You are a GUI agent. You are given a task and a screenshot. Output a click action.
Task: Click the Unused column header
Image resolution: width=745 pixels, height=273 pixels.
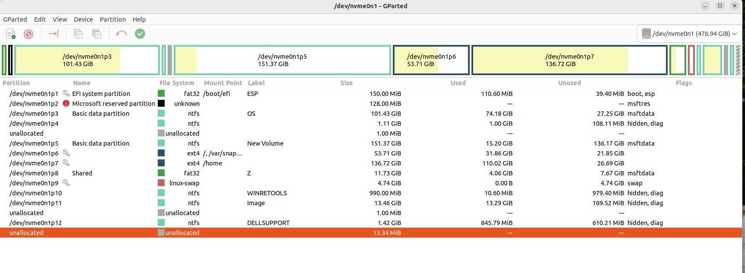tap(570, 83)
